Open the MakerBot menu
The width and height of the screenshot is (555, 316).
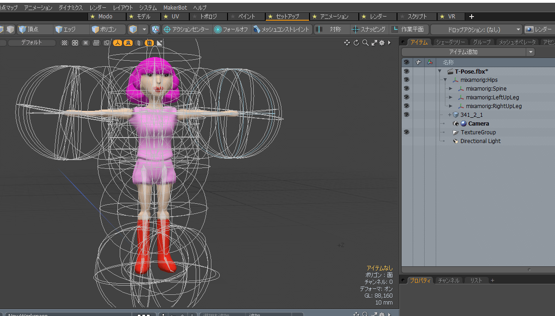pyautogui.click(x=175, y=8)
